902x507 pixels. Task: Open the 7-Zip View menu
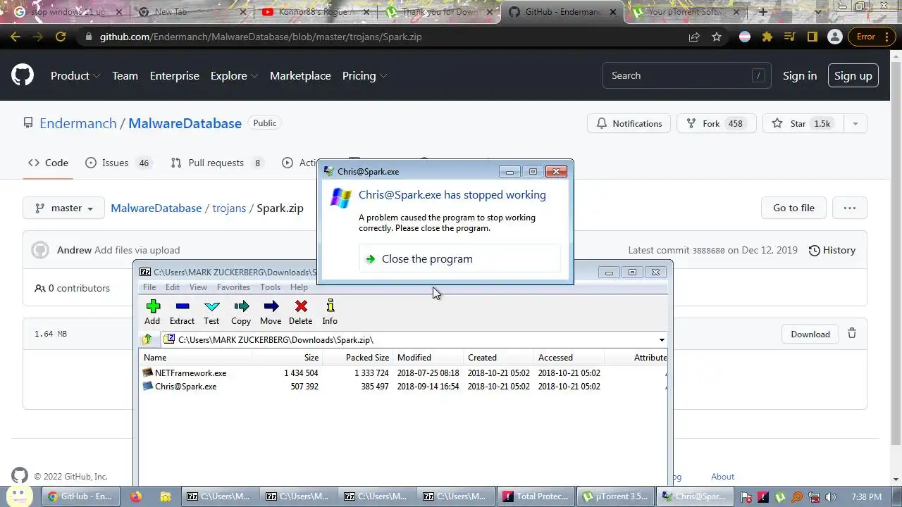(x=198, y=287)
